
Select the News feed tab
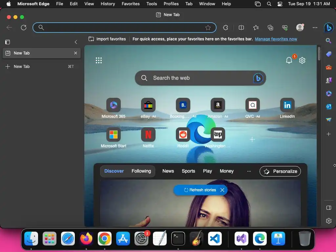[168, 171]
